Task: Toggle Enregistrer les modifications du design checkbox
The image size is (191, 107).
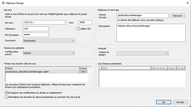Action: [6, 93]
